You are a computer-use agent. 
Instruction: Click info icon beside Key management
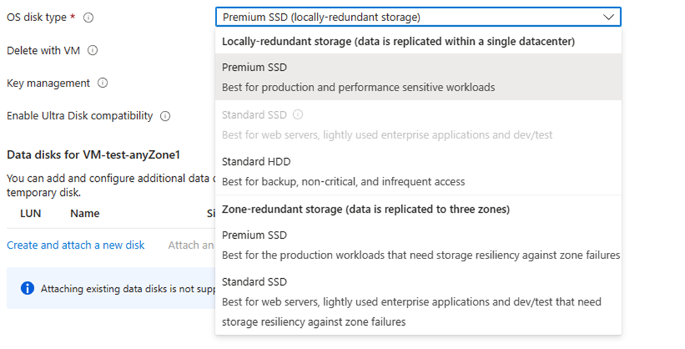click(103, 84)
